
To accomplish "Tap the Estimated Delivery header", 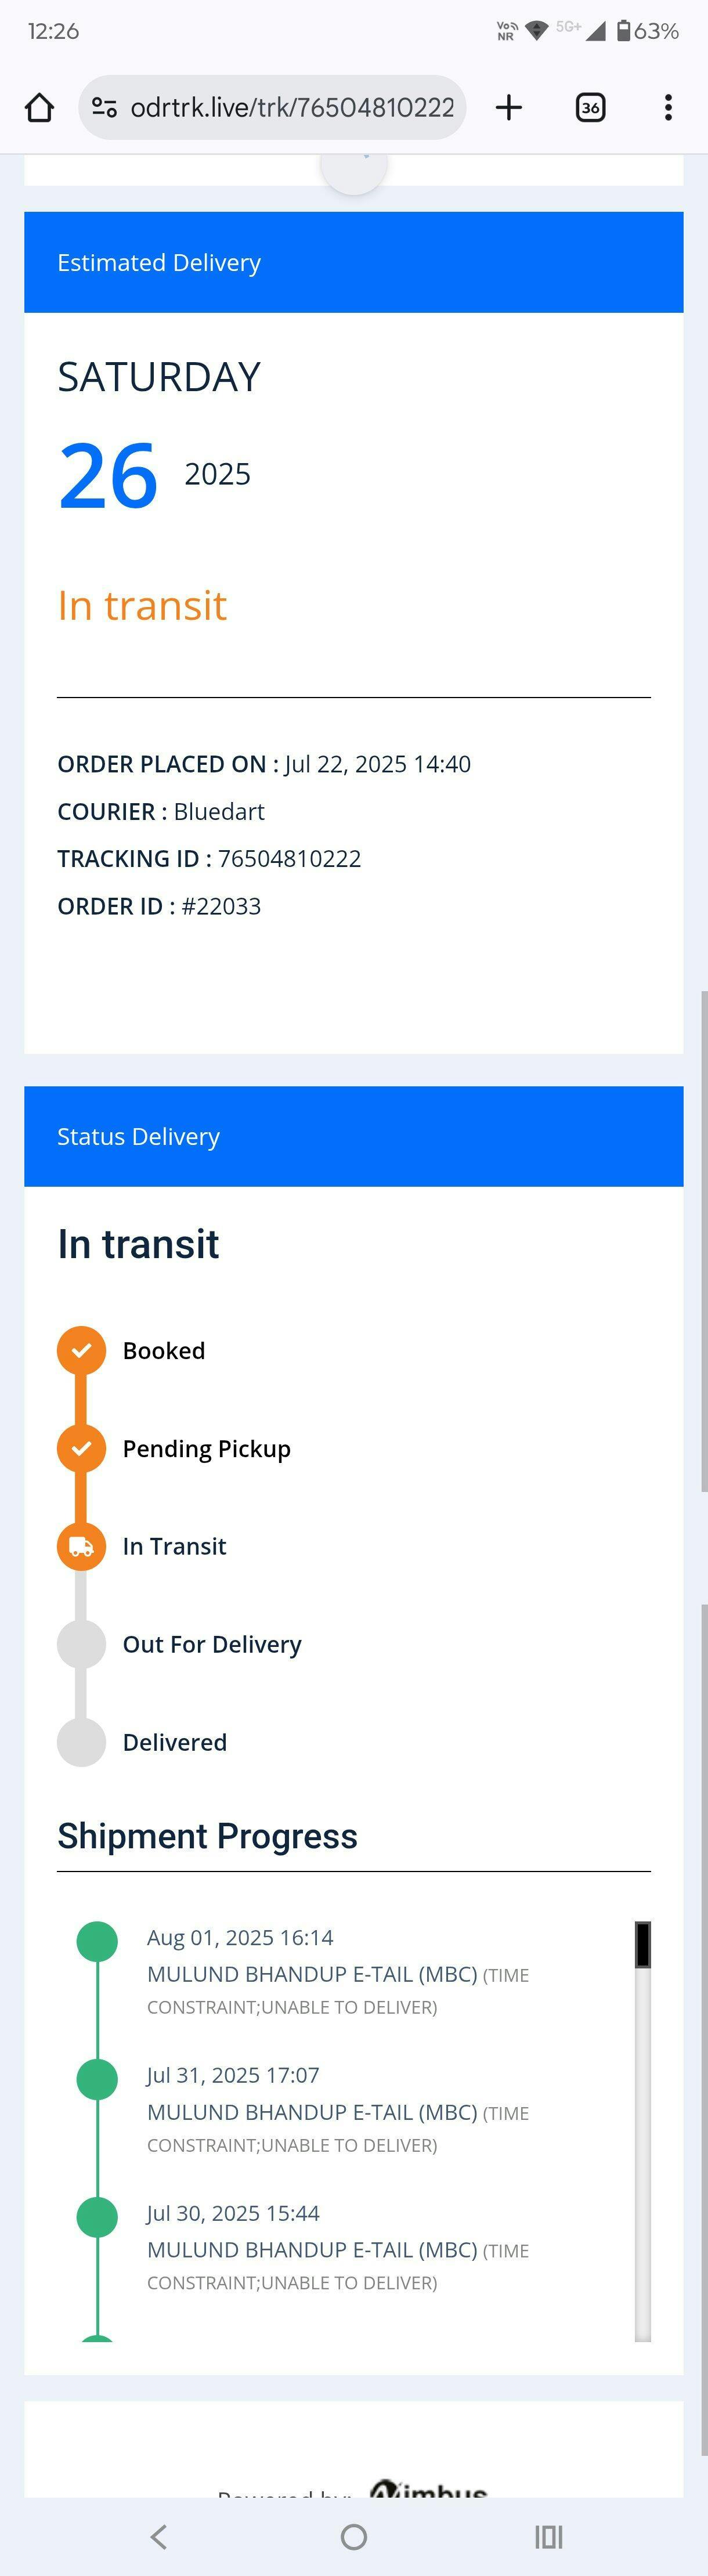I will click(x=354, y=262).
